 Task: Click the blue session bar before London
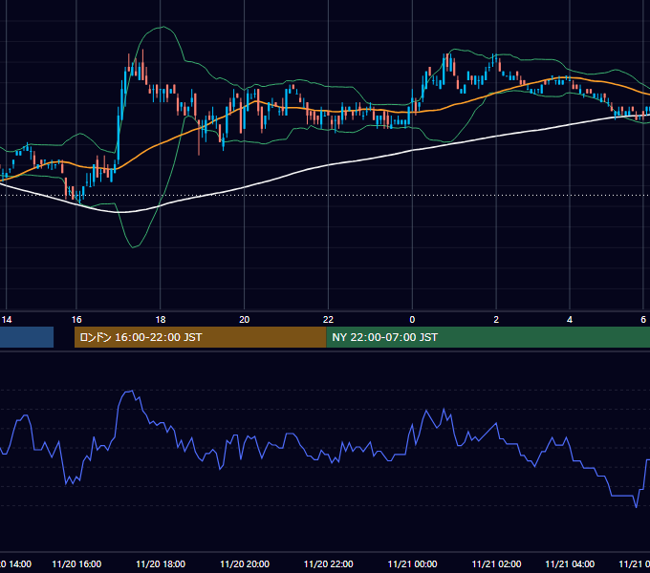pos(27,337)
